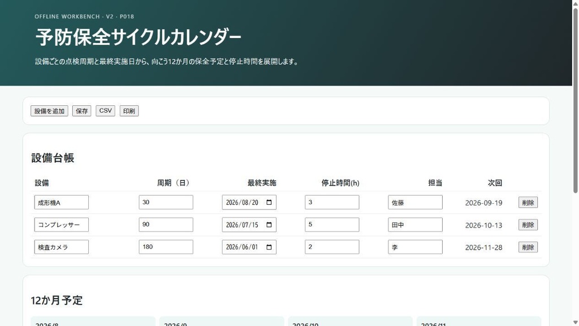Click the OFFLINE WORKBENCH · V2 · P018 label
This screenshot has height=326, width=579.
[x=84, y=16]
